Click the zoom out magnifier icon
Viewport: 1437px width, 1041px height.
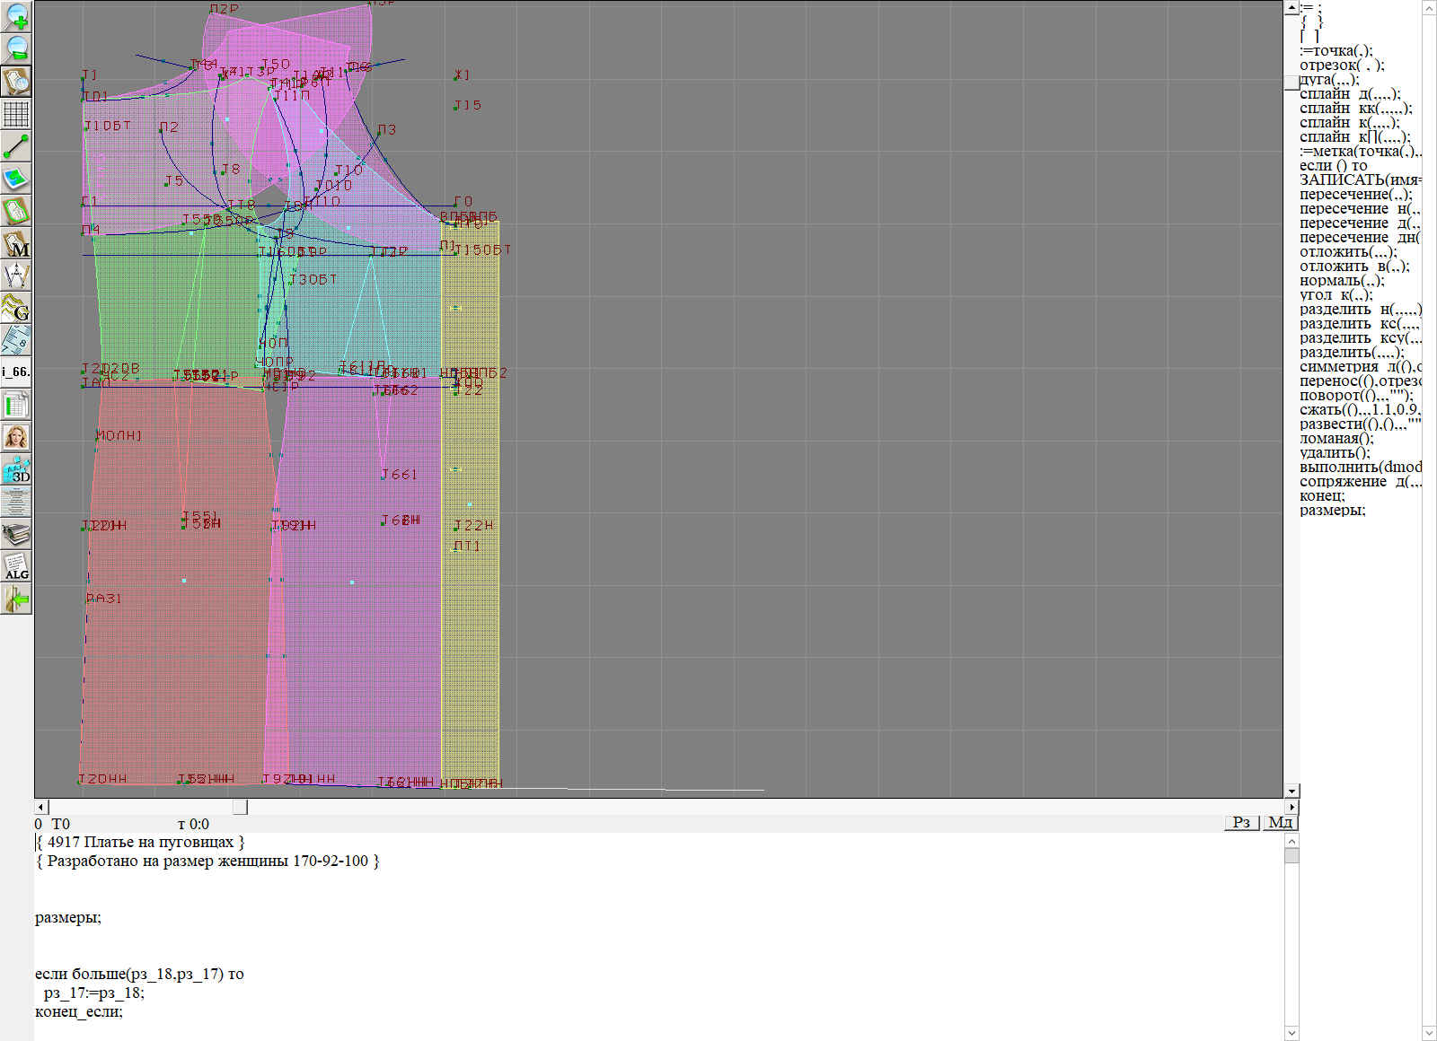[x=16, y=48]
